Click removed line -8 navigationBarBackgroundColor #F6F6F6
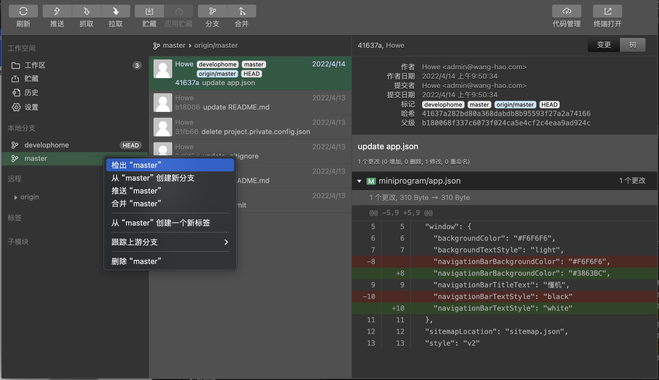 pyautogui.click(x=505, y=262)
